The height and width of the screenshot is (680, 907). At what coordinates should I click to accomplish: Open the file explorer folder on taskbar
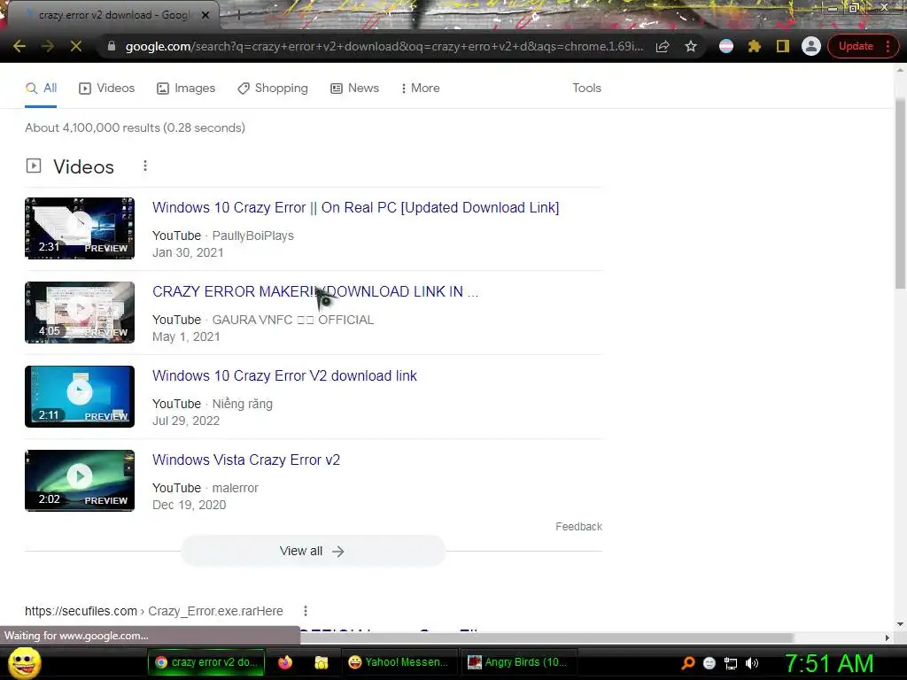321,662
